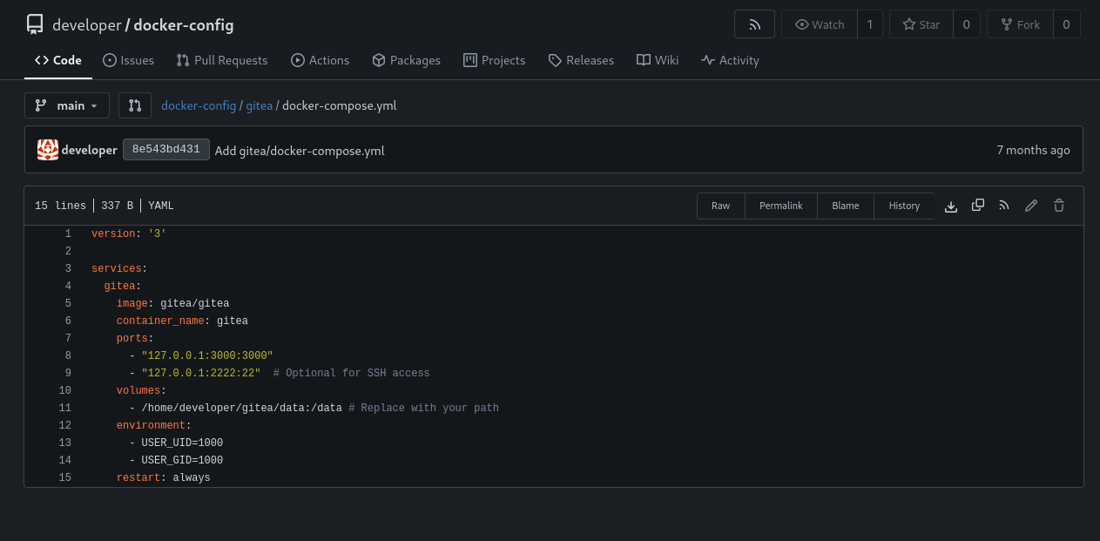
Task: Edit file with pencil icon
Action: point(1031,206)
